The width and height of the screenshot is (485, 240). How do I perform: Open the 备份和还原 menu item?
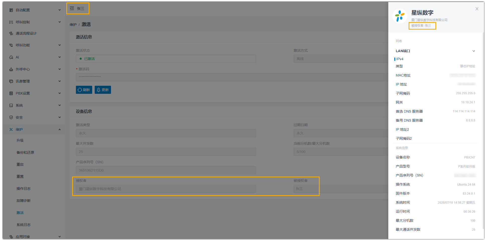pos(25,152)
